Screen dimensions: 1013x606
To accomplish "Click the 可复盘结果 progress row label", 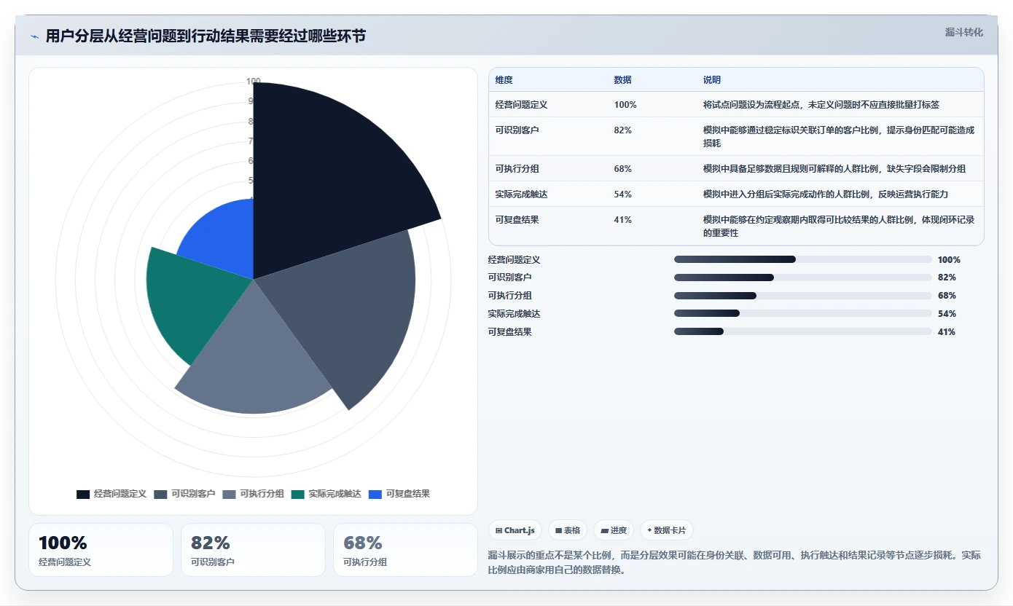I will click(510, 331).
